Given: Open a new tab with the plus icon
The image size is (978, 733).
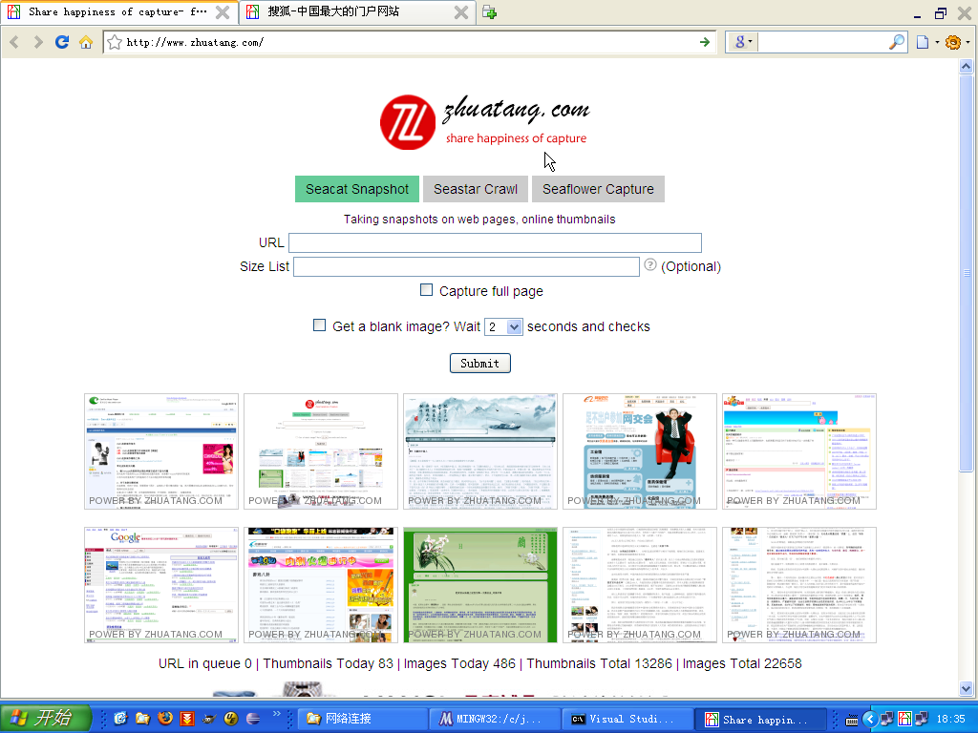Looking at the screenshot, I should point(489,11).
